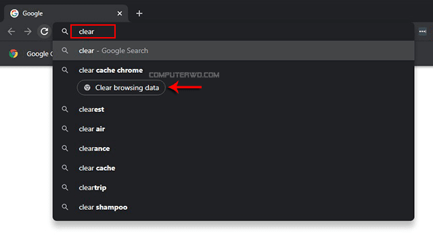The height and width of the screenshot is (243, 433).
Task: Click the Clear browsing data button
Action: tap(121, 88)
